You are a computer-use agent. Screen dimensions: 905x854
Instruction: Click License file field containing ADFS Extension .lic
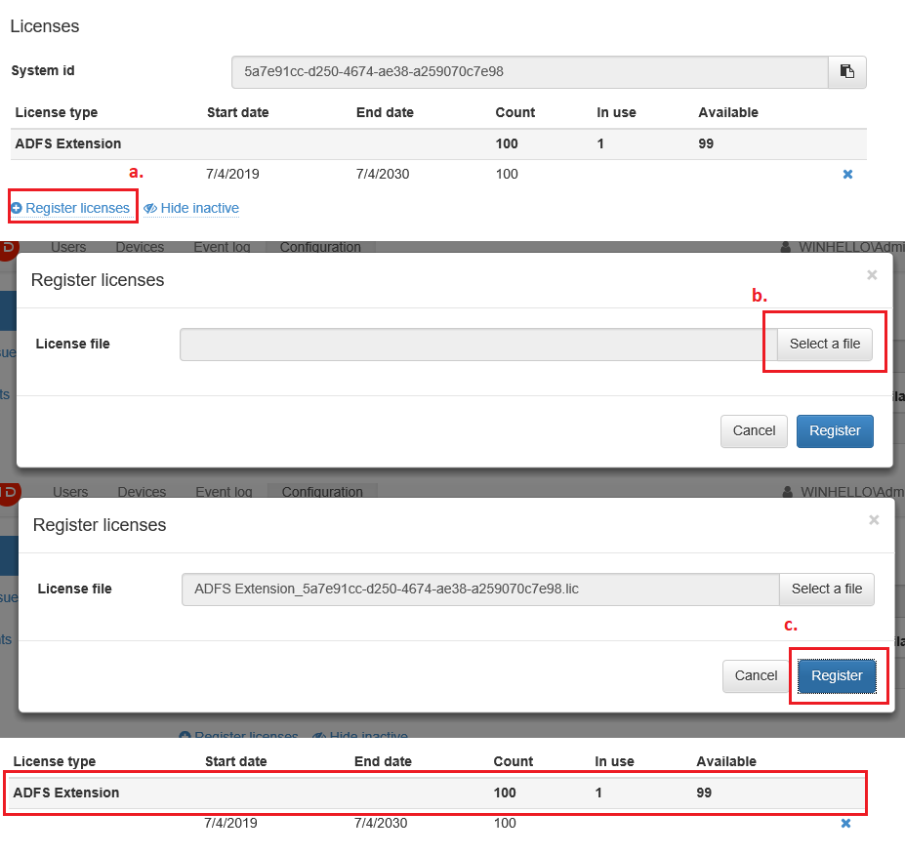pyautogui.click(x=479, y=589)
